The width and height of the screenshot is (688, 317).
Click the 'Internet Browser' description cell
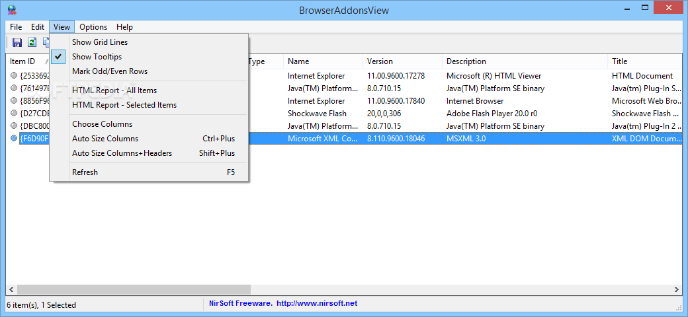(475, 100)
